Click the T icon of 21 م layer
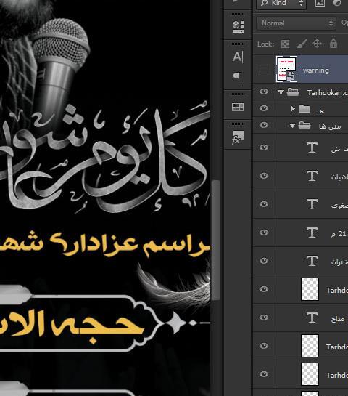348x396 pixels. tap(312, 233)
